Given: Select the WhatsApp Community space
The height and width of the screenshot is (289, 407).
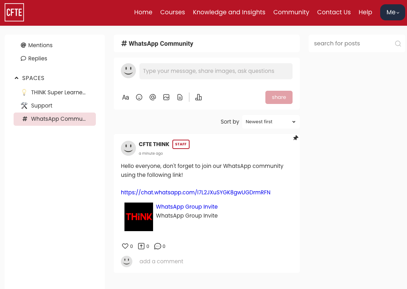Looking at the screenshot, I should (54, 119).
